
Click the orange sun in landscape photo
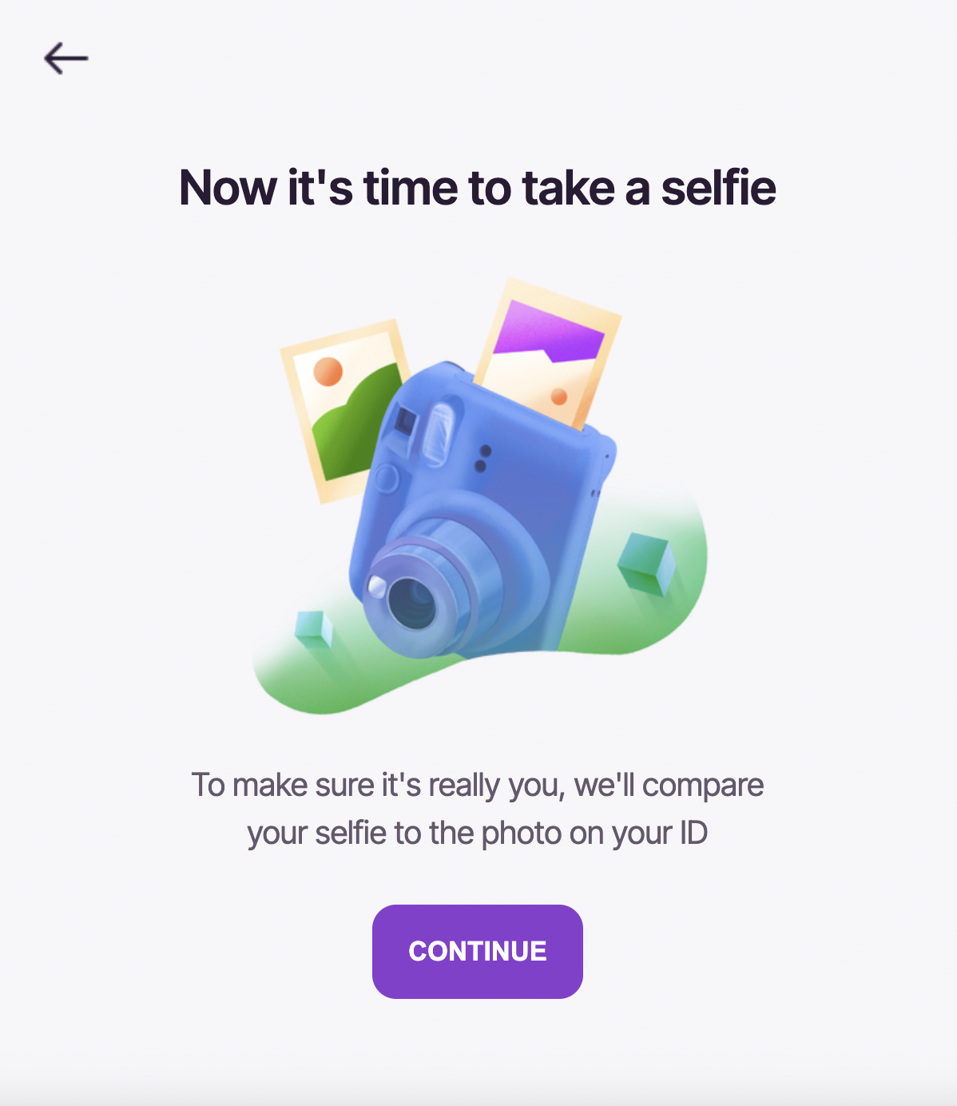click(x=328, y=372)
